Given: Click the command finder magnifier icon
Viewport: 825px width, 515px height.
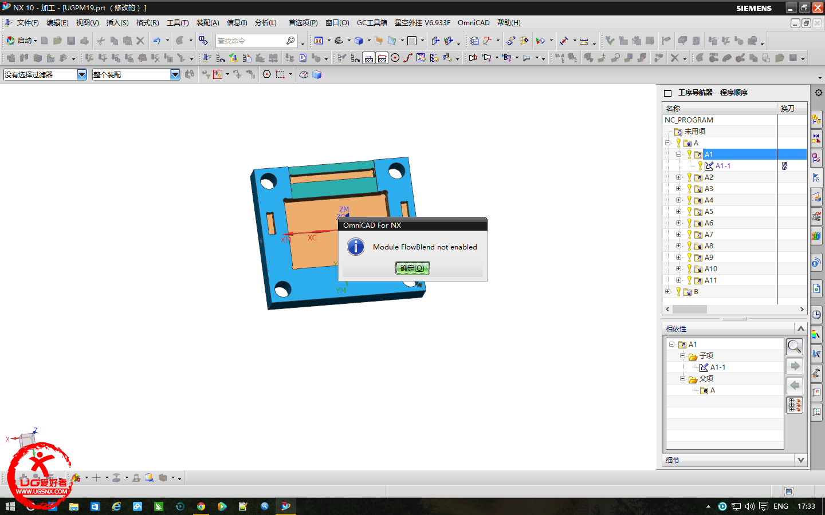Looking at the screenshot, I should point(290,41).
